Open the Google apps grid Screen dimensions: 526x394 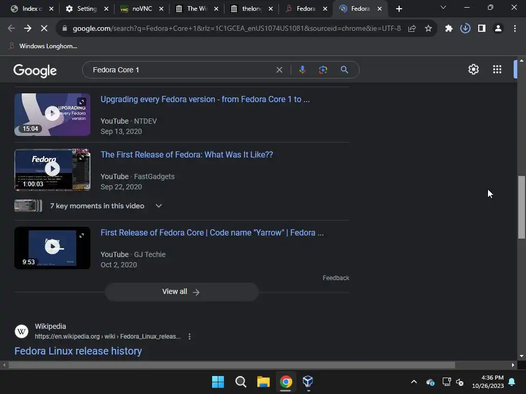pyautogui.click(x=497, y=69)
